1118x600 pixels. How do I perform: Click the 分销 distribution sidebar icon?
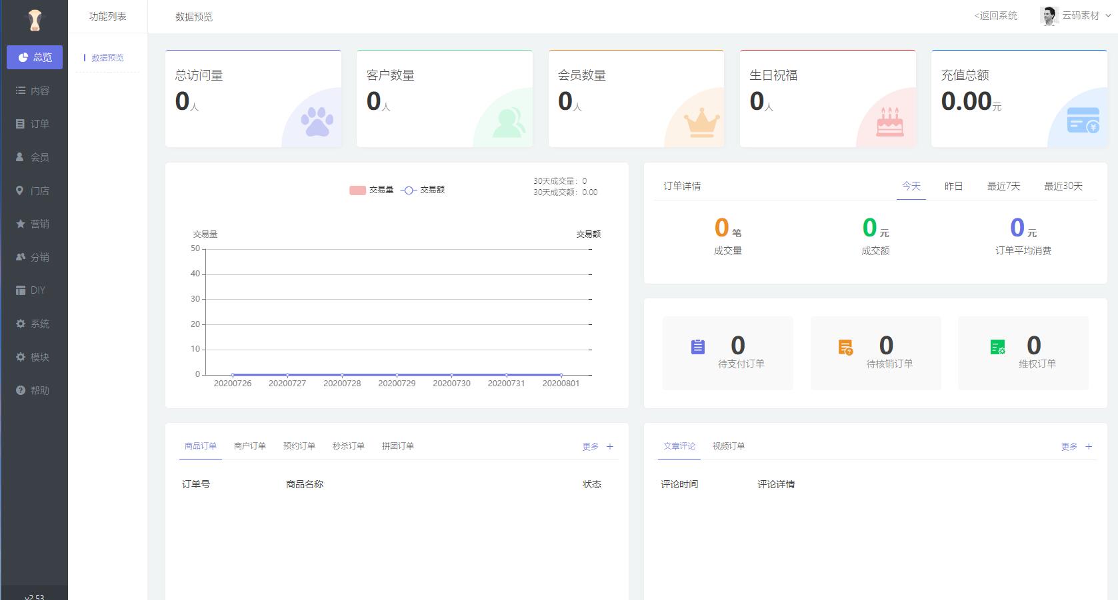click(x=21, y=257)
